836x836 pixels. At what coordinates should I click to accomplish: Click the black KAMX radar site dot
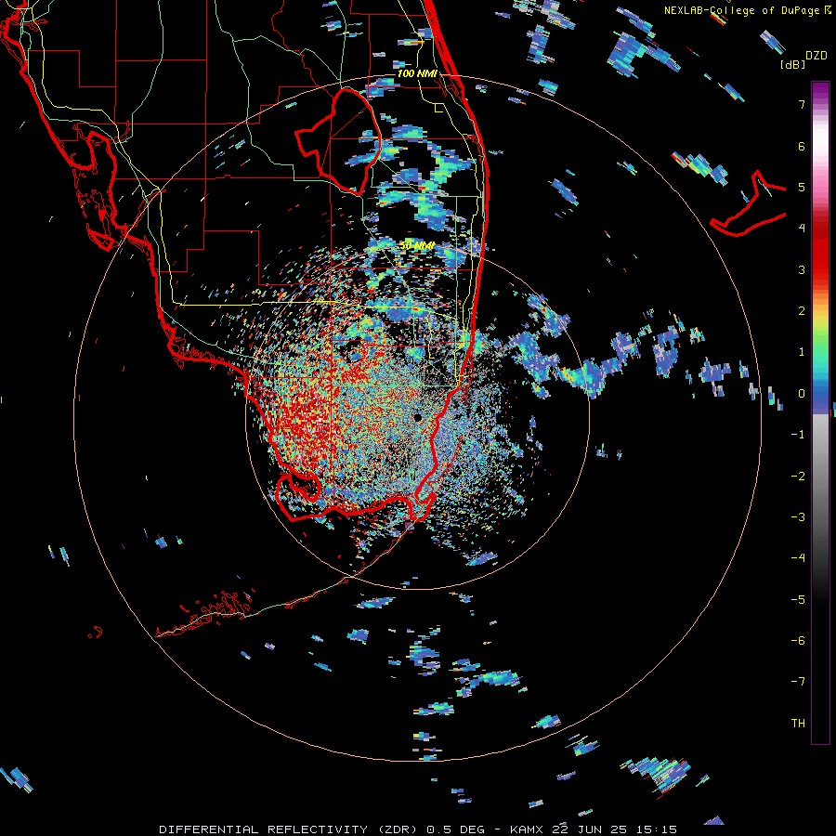pyautogui.click(x=417, y=417)
